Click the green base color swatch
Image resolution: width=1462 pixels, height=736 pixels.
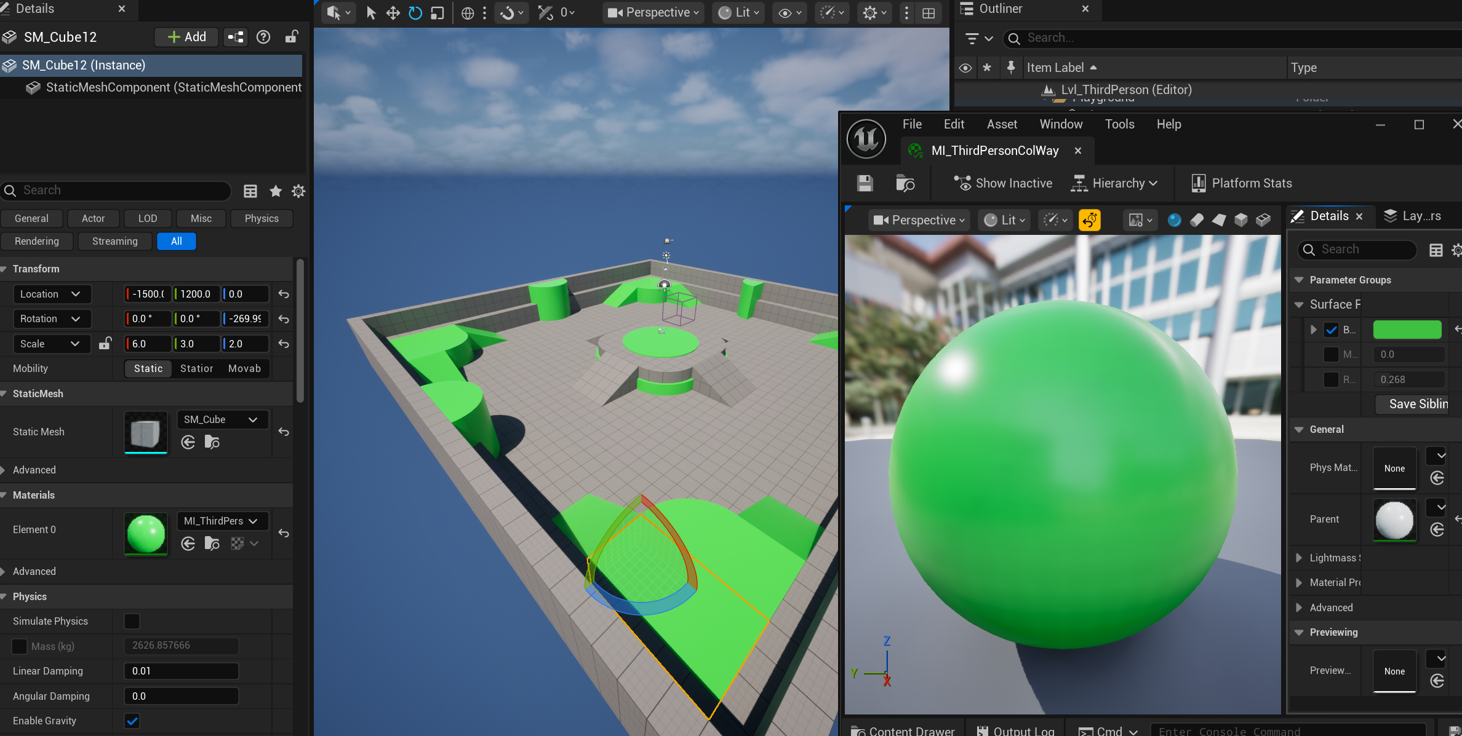[x=1407, y=330]
